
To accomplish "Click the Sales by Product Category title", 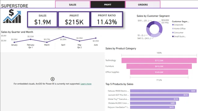I will click(x=121, y=48).
